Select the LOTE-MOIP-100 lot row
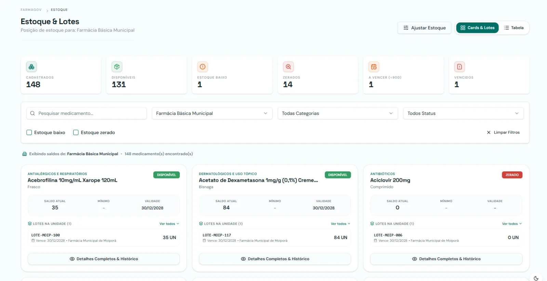The width and height of the screenshot is (547, 281). coord(104,237)
